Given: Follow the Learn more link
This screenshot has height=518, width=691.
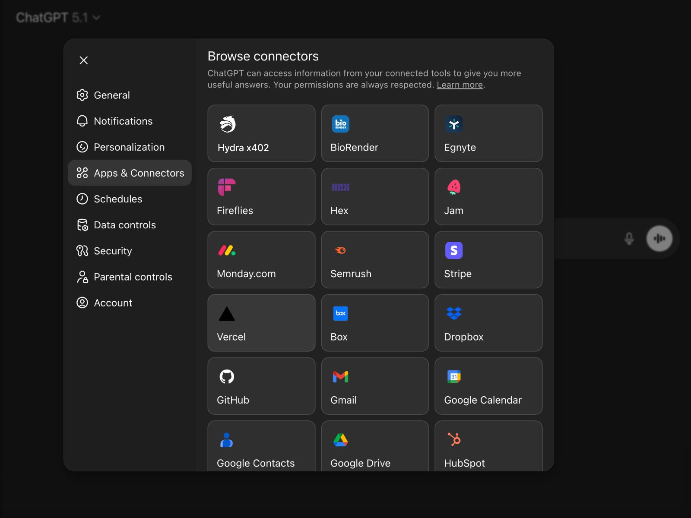Looking at the screenshot, I should point(460,85).
